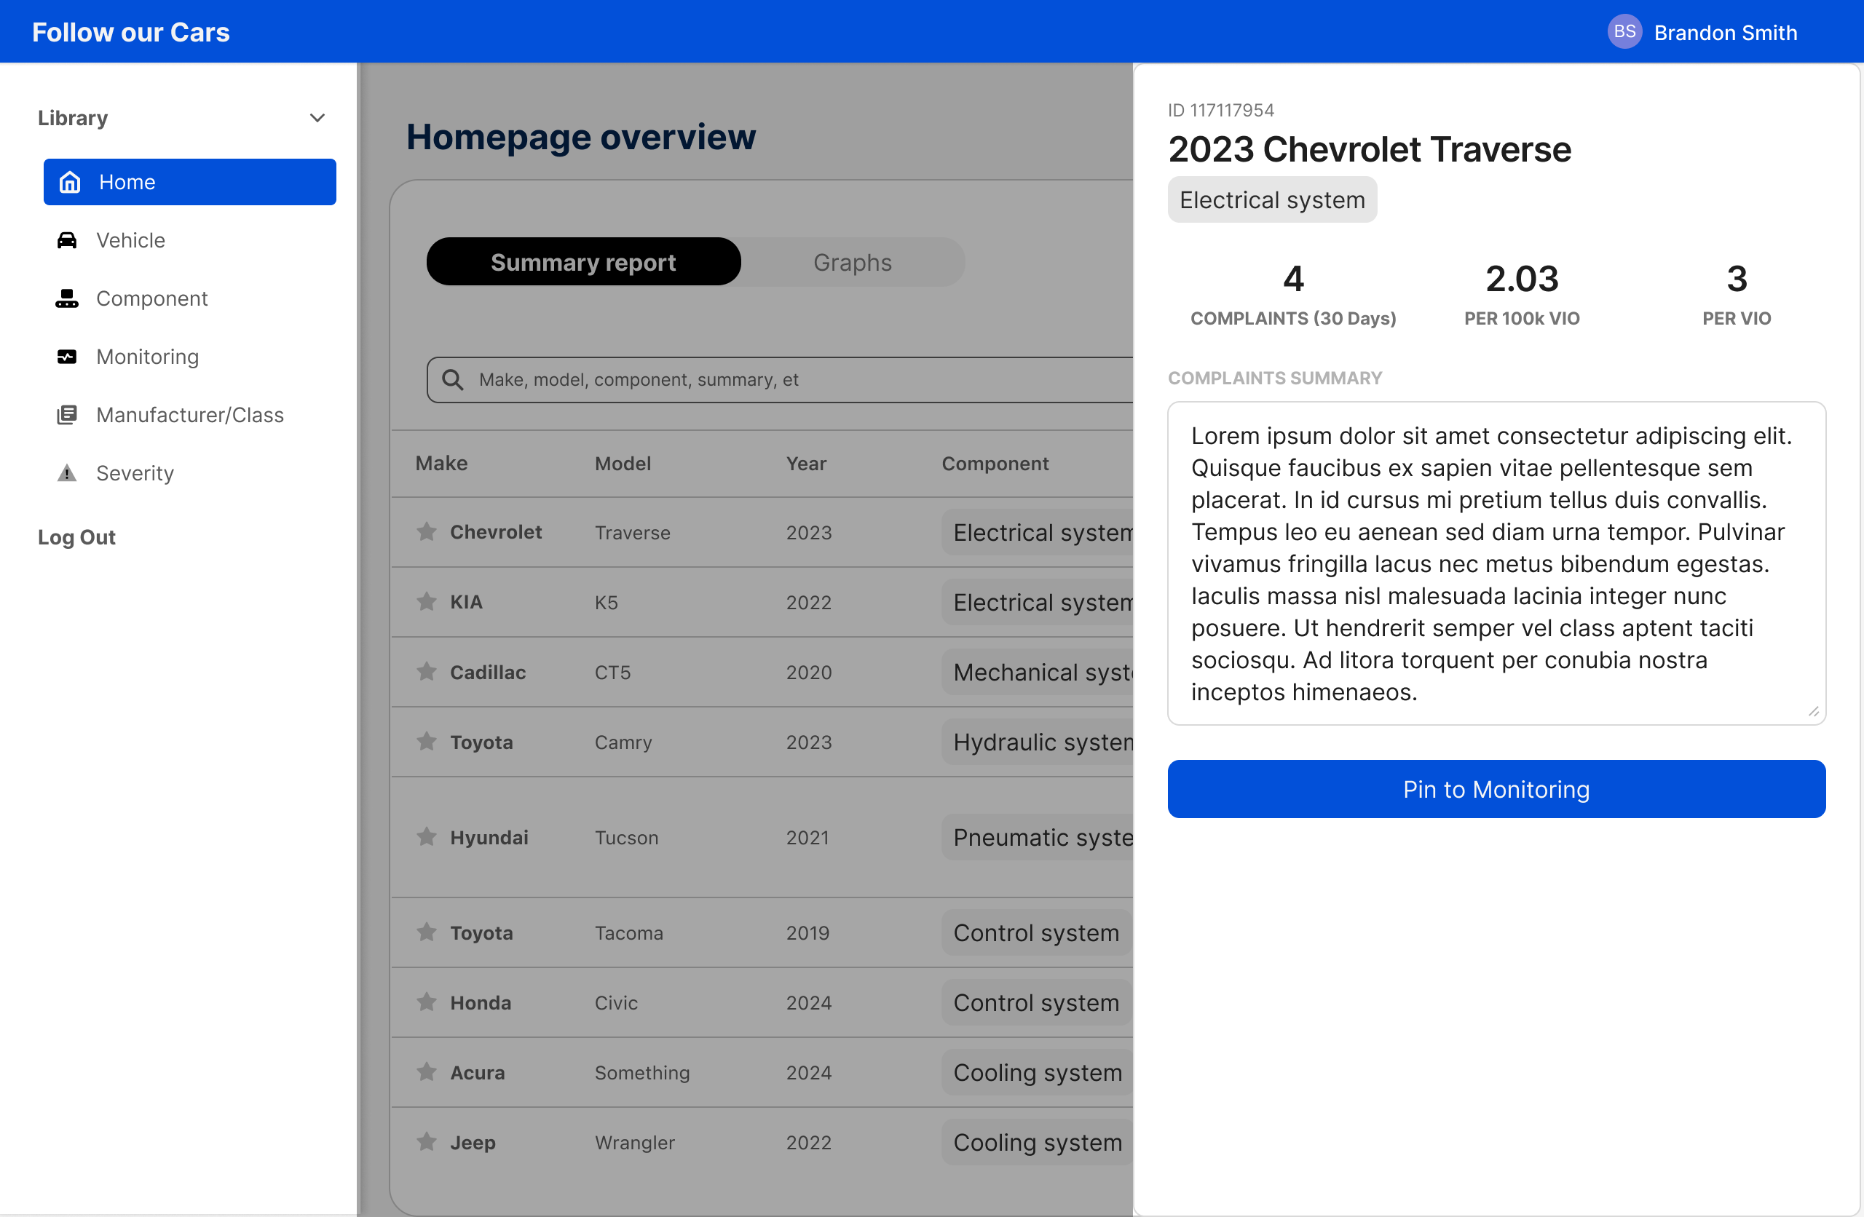
Task: Click the Electrical system tag in detail panel
Action: [1272, 199]
